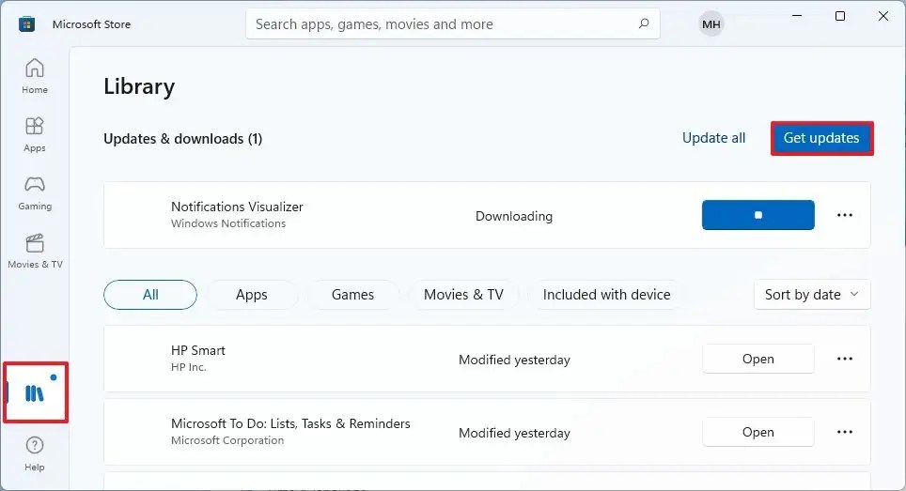Open Microsoft To Do app
Image resolution: width=906 pixels, height=491 pixels.
tap(758, 432)
